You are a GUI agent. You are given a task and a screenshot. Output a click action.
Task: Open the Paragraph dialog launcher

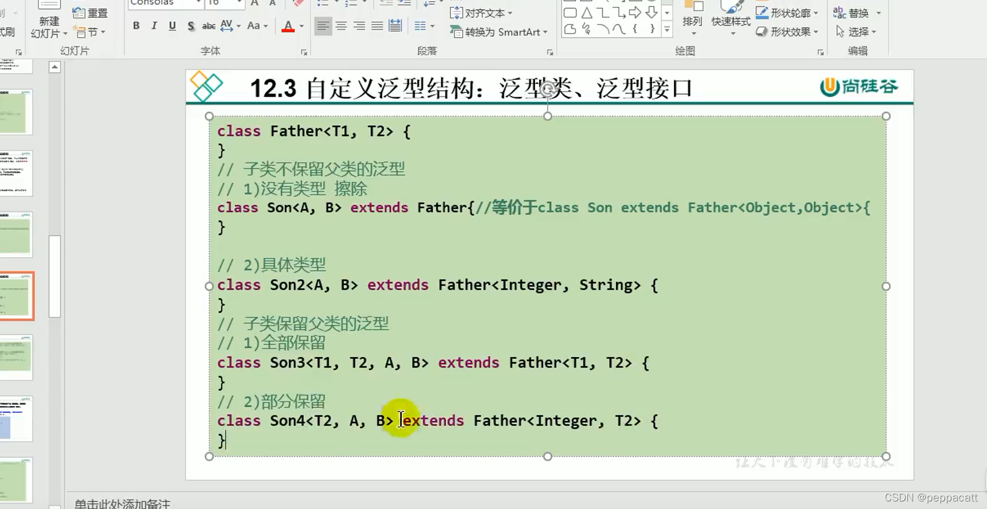coord(550,52)
